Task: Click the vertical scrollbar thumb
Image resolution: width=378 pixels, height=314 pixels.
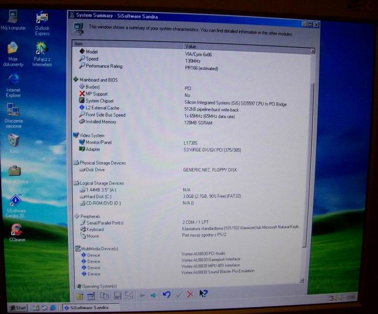Action: point(309,165)
